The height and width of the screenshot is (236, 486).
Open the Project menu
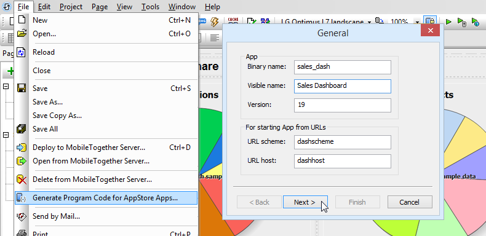click(71, 7)
